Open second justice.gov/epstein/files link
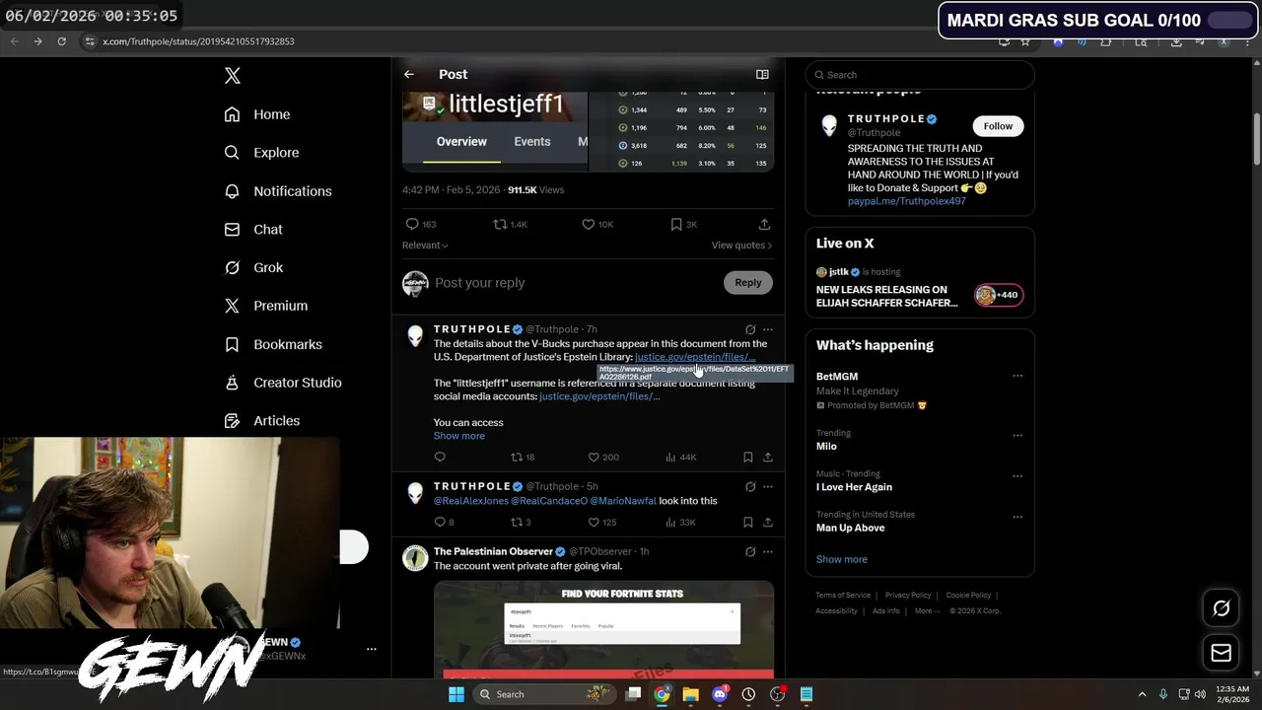Screen dimensions: 1262x710 pyautogui.click(x=599, y=396)
